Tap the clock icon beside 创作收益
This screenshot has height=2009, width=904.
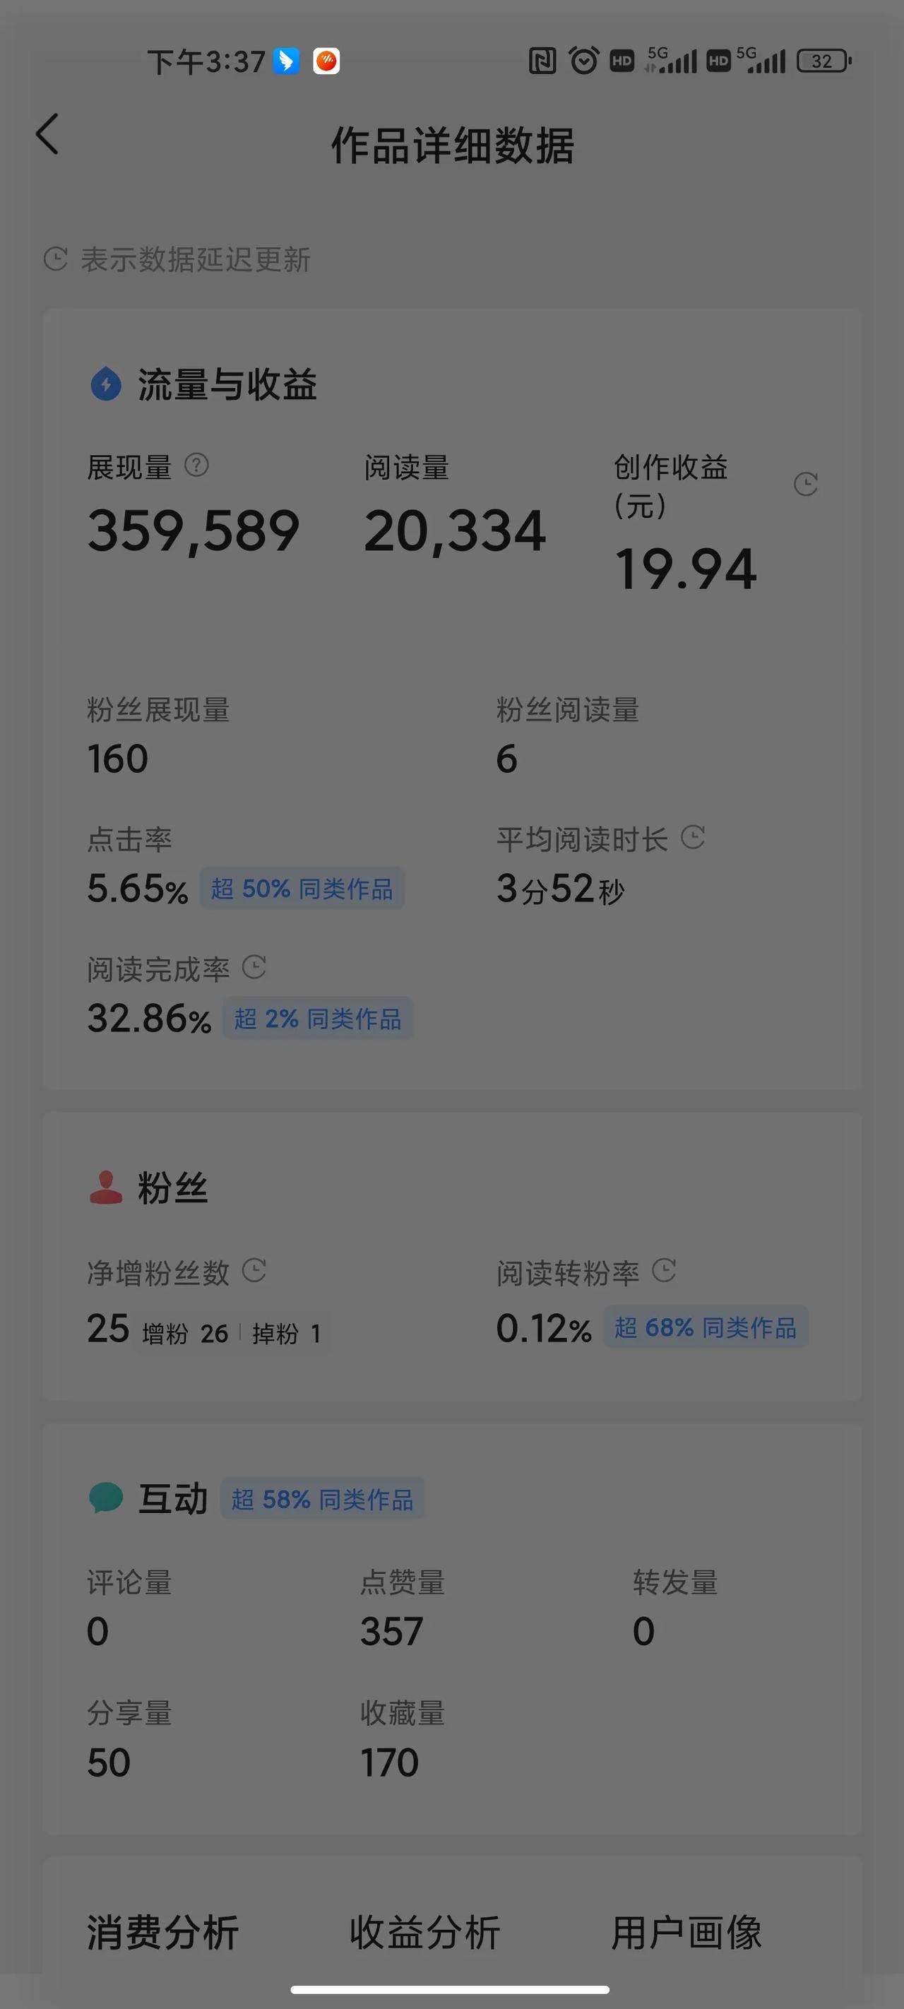[806, 485]
